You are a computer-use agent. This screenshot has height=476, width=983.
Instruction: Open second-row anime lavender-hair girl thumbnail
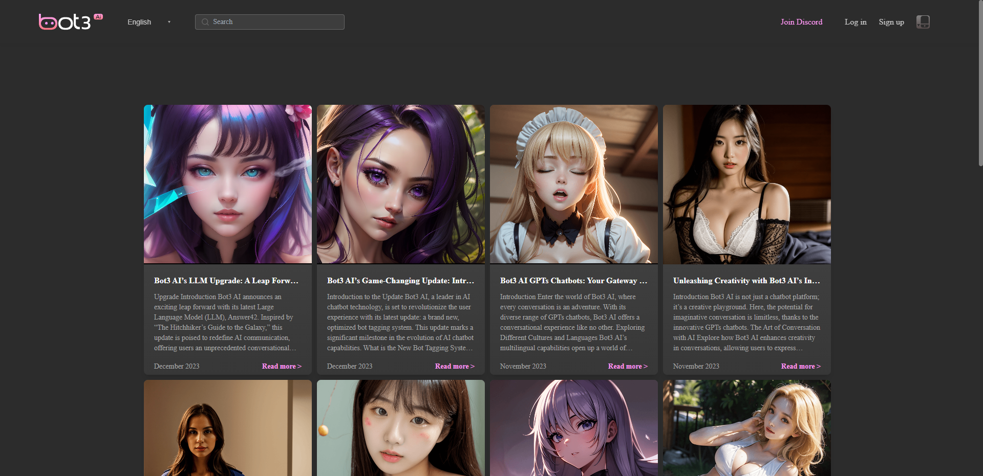(574, 428)
